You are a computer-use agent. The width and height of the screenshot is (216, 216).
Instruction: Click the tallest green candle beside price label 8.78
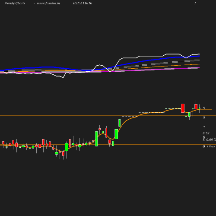tap(96, 139)
